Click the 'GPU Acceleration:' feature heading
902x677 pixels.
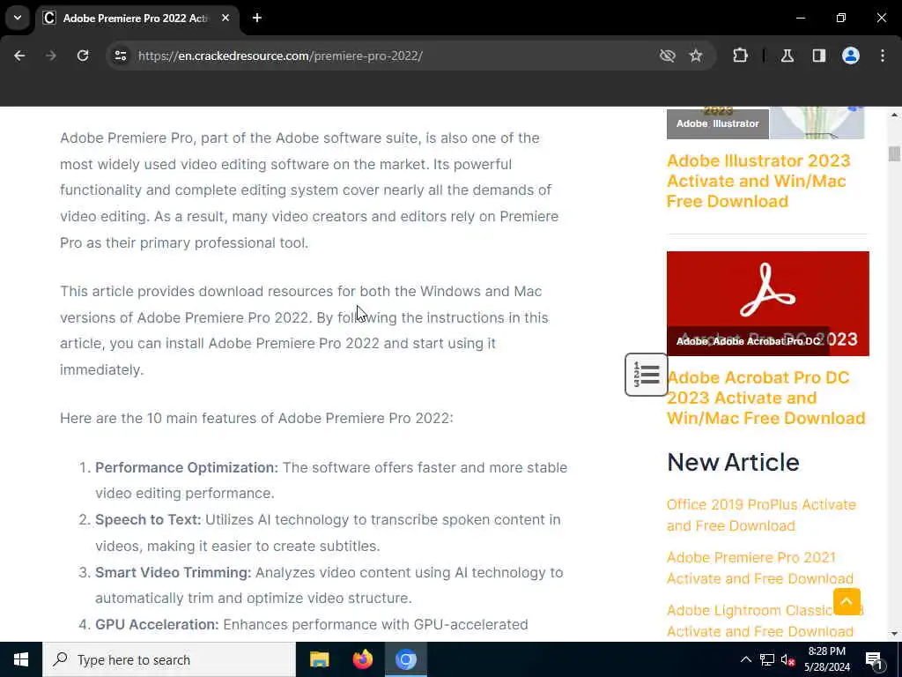(157, 625)
